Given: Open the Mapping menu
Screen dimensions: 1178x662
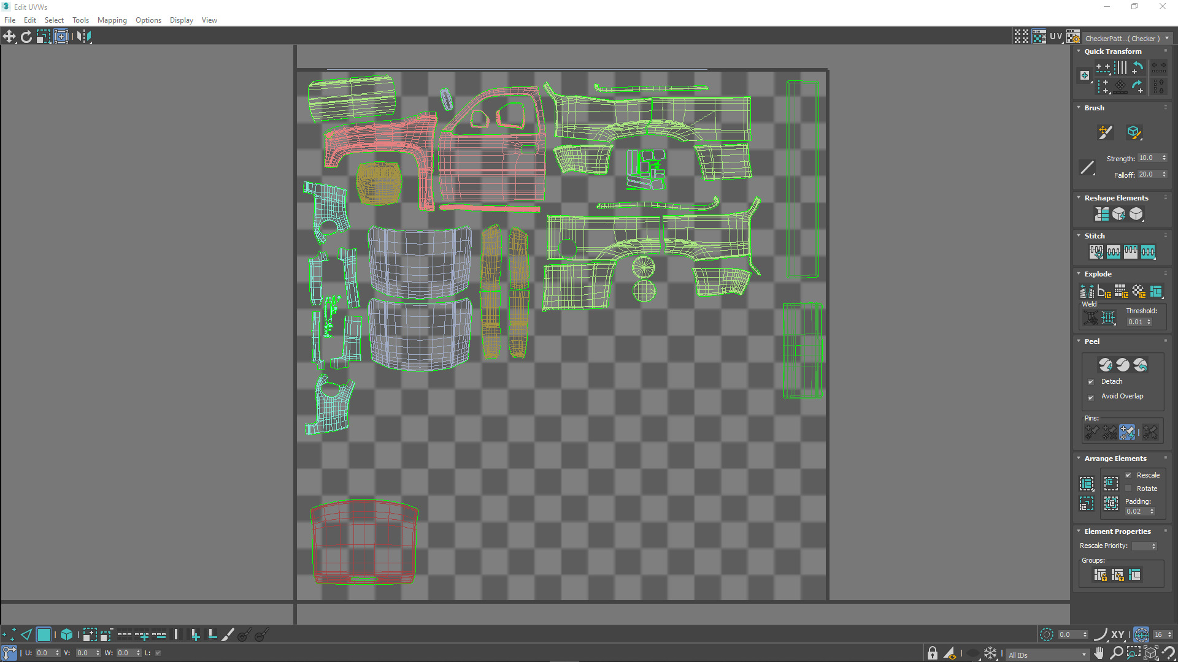Looking at the screenshot, I should pos(112,20).
